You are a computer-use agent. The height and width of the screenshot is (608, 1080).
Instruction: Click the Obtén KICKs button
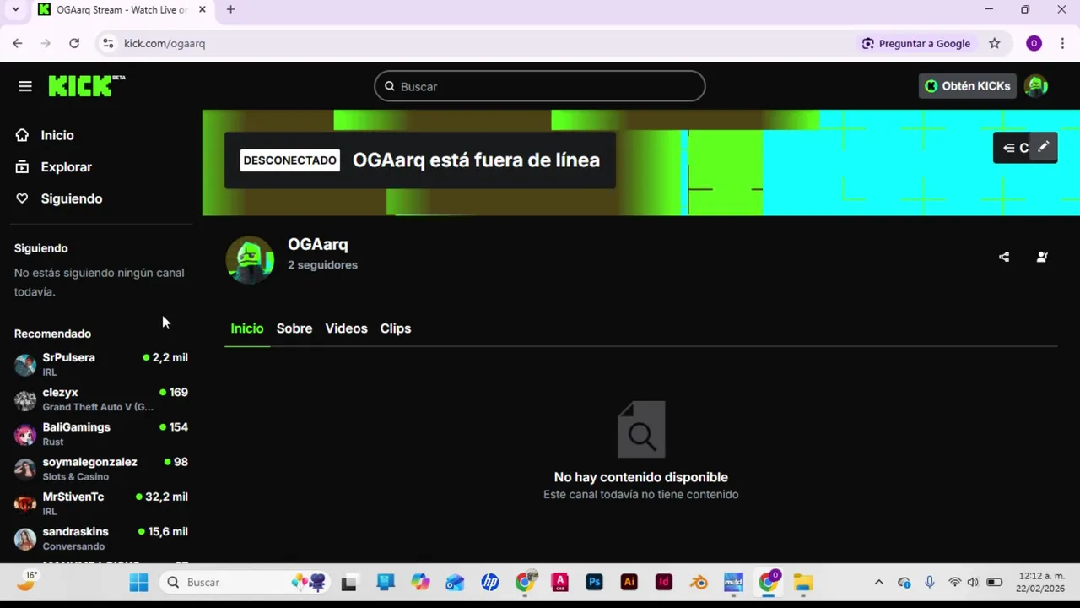[x=967, y=86]
